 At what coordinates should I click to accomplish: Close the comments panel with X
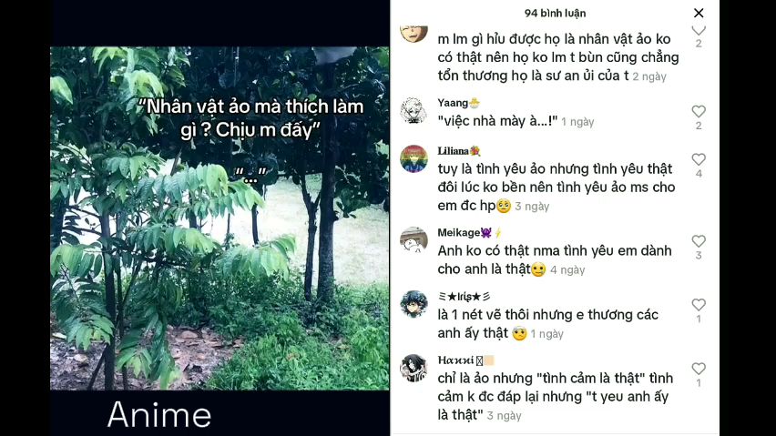[x=699, y=13]
